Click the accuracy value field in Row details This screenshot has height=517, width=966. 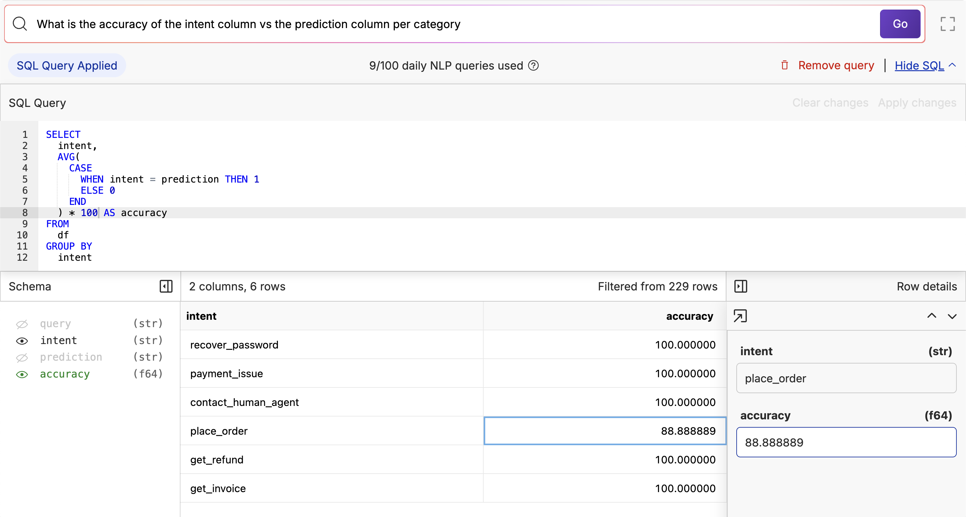pyautogui.click(x=846, y=442)
